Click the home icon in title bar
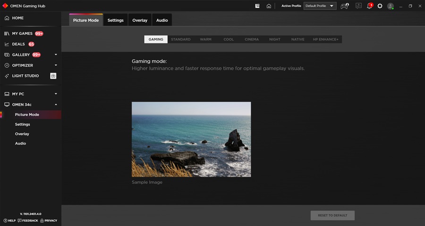This screenshot has width=425, height=226. click(269, 6)
